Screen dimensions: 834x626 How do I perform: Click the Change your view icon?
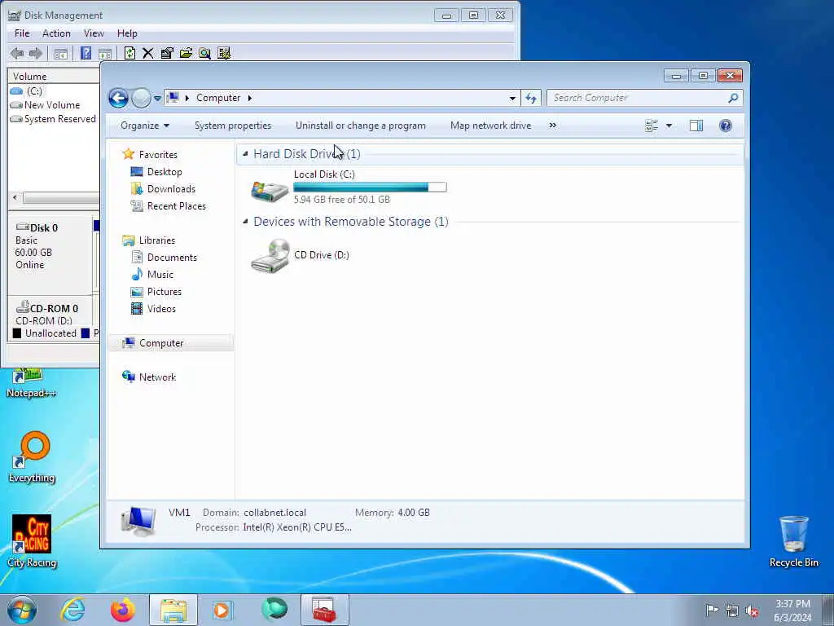652,126
